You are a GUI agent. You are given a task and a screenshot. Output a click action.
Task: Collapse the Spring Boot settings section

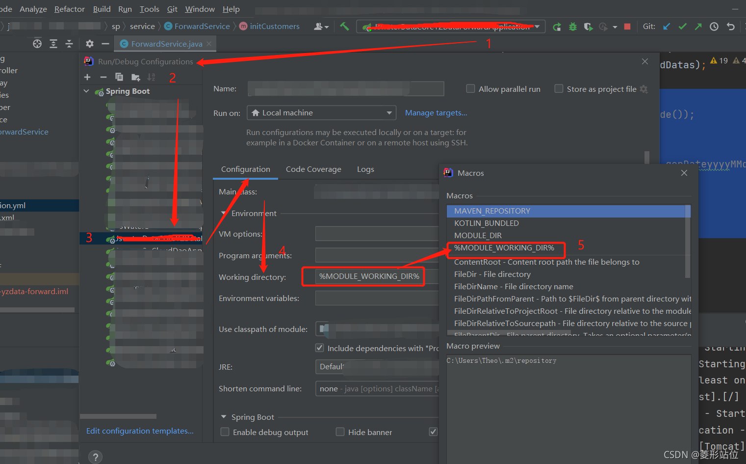224,417
